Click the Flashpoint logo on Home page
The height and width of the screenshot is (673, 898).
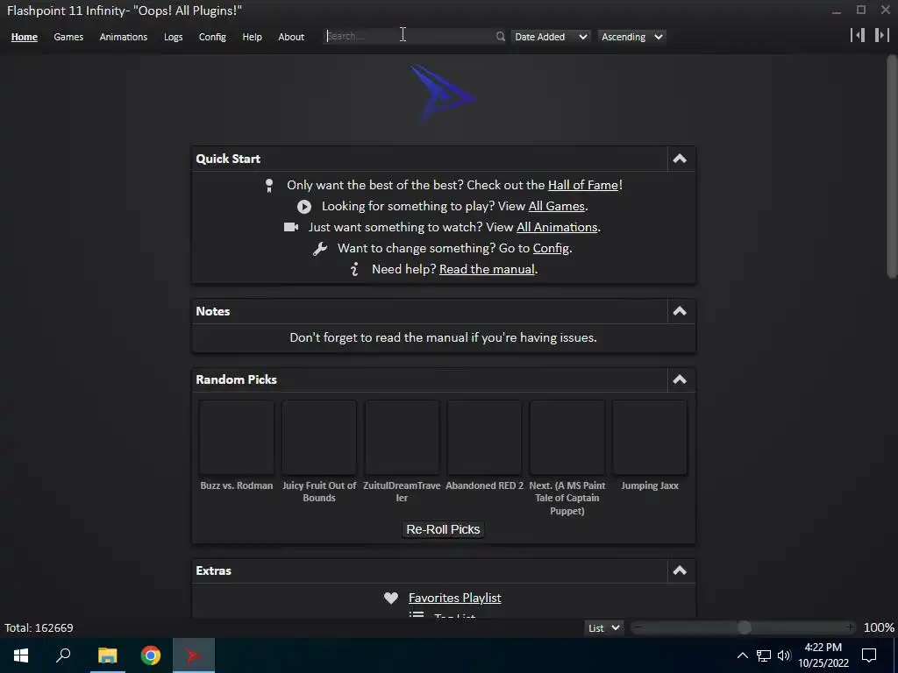[442, 94]
